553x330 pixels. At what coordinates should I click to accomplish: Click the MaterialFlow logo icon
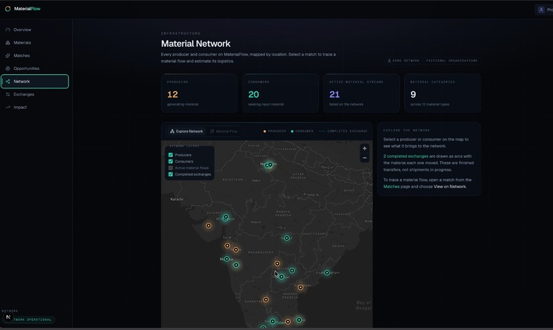[x=8, y=8]
